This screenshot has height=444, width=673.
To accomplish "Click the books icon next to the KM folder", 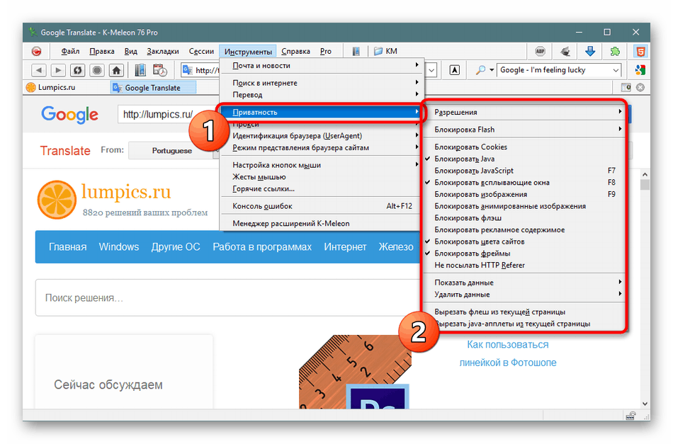I will pos(356,52).
